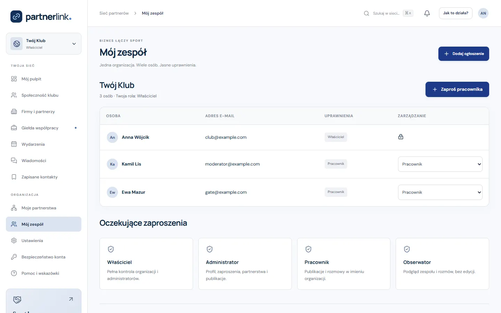Click the Bezpieczeństwo konta key icon

coord(14,257)
